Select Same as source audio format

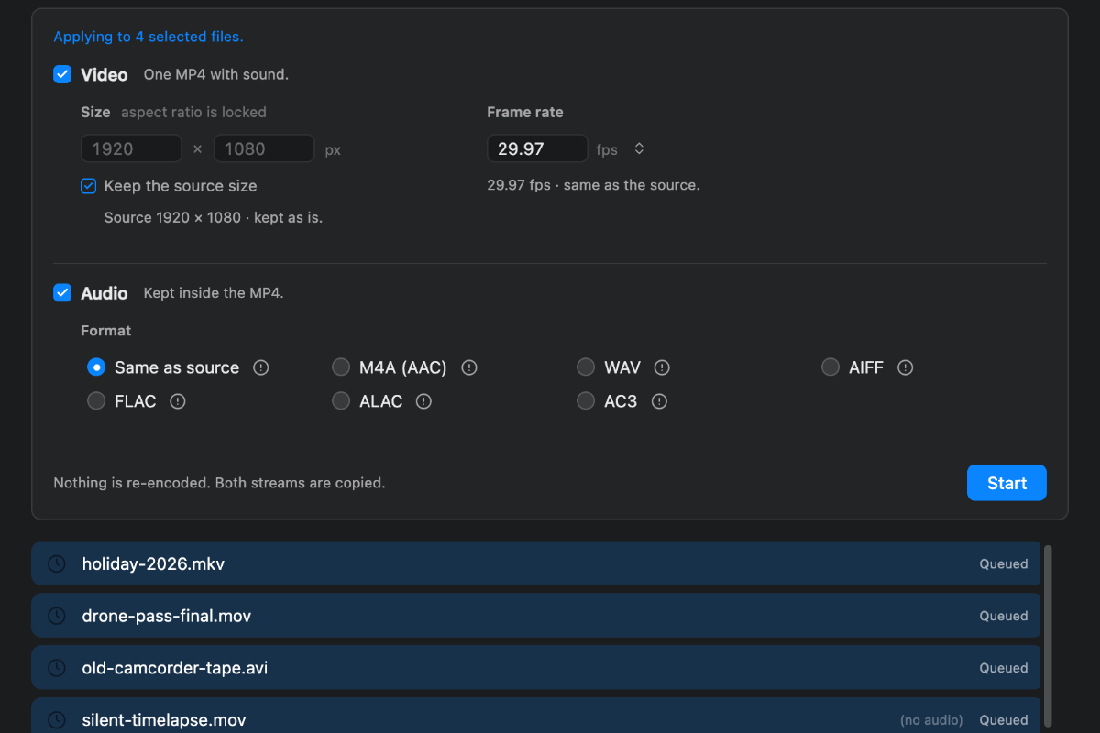click(x=96, y=367)
